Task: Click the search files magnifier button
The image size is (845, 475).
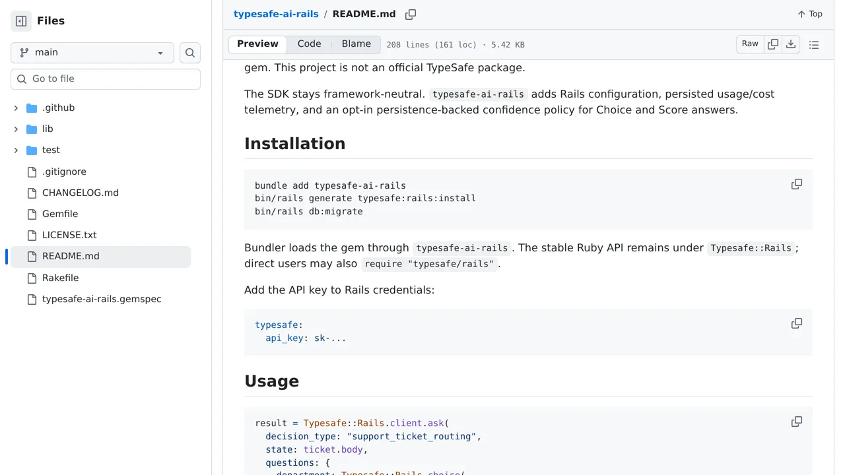Action: coord(190,53)
